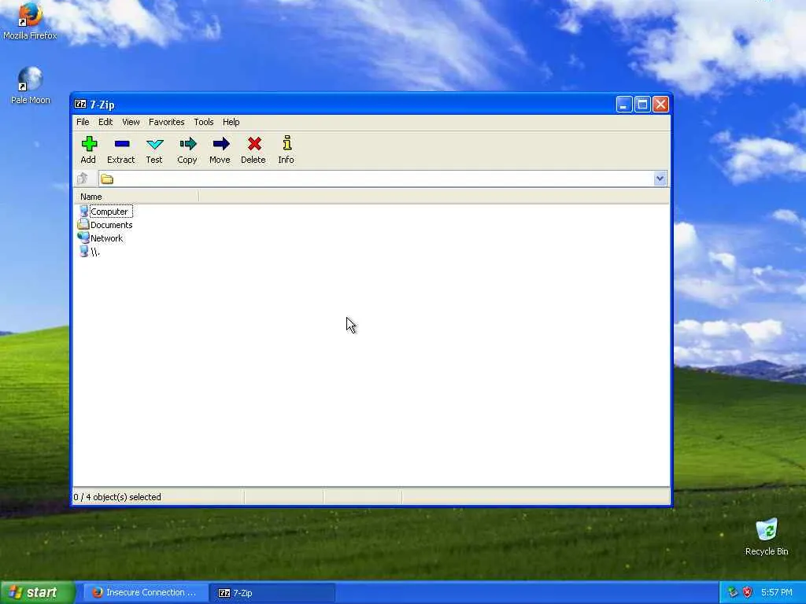This screenshot has width=806, height=604.
Task: Maximize the 7-Zip window
Action: tap(642, 105)
